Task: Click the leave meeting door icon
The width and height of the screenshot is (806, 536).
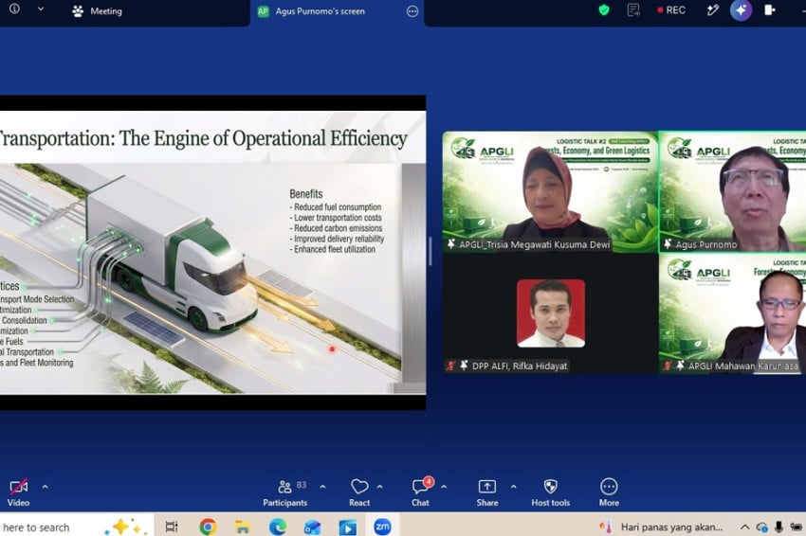Action: click(x=770, y=9)
